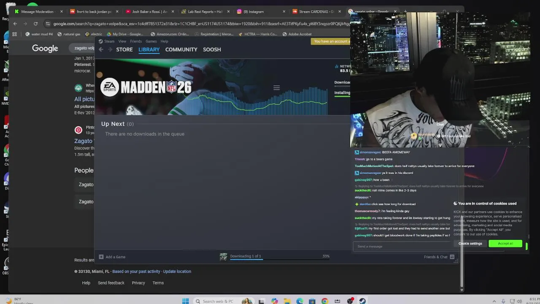Screen dimensions: 540x304
Task: Switch to the 'front to back jordan' SoundCloud tab
Action: tap(94, 11)
